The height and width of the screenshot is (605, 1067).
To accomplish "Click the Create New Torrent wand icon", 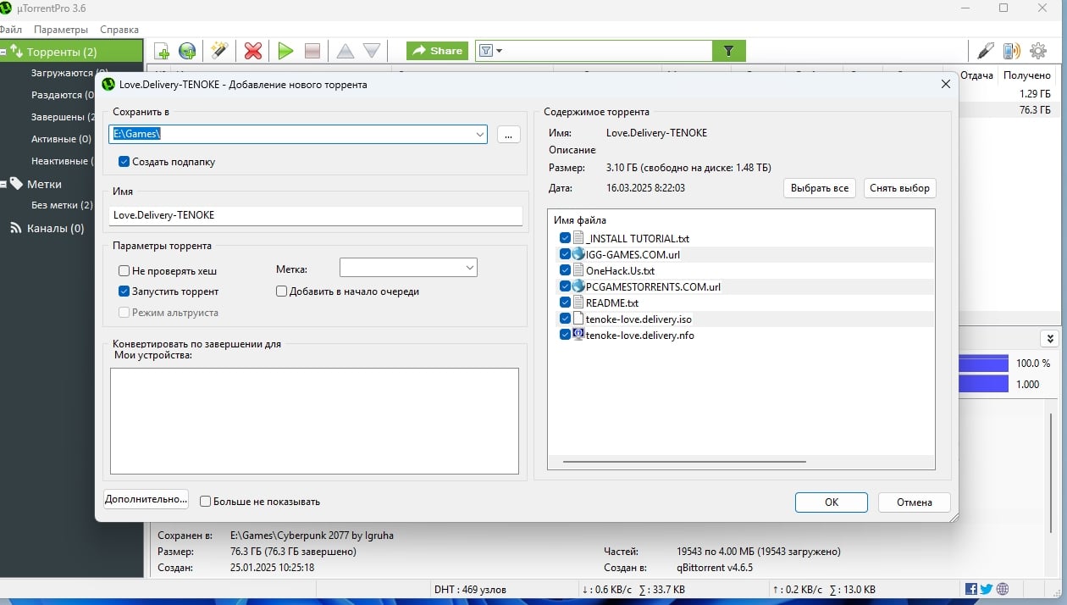I will tap(219, 51).
